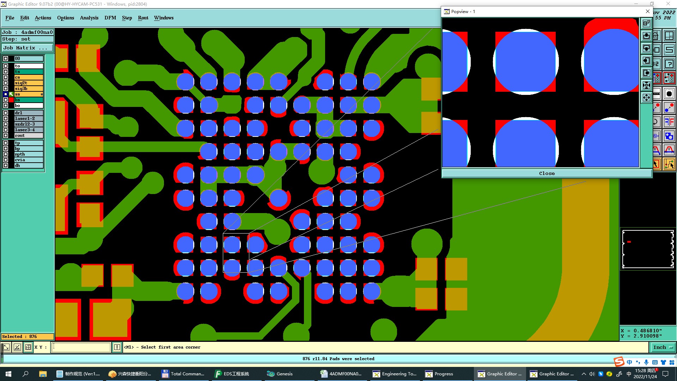This screenshot has width=677, height=381.
Task: Select the laser1-2 layer name
Action: (29, 119)
